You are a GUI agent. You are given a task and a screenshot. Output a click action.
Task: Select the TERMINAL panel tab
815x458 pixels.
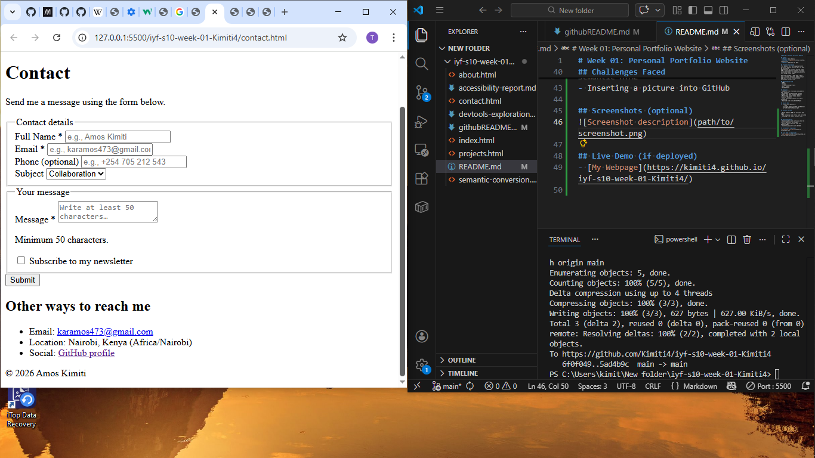[x=564, y=240]
